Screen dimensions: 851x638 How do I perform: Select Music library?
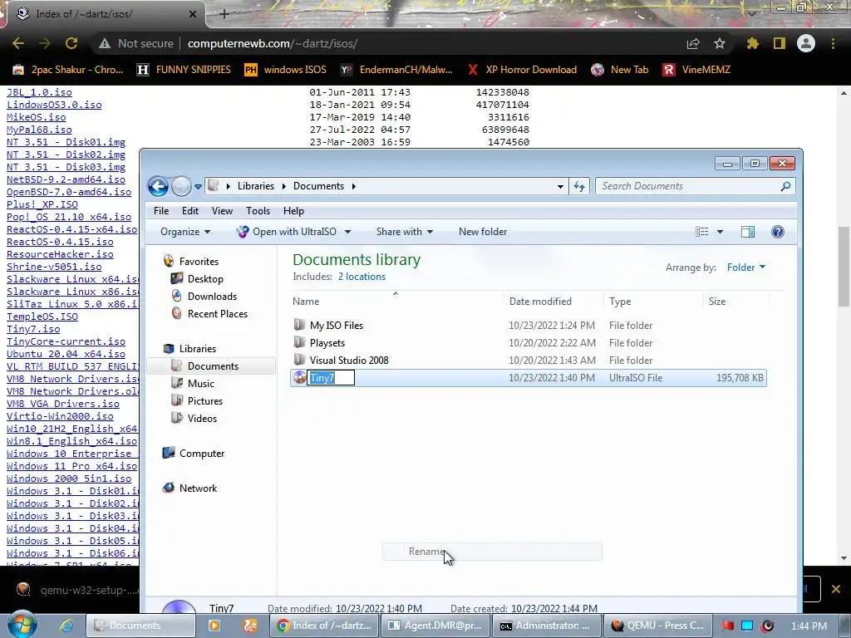201,384
